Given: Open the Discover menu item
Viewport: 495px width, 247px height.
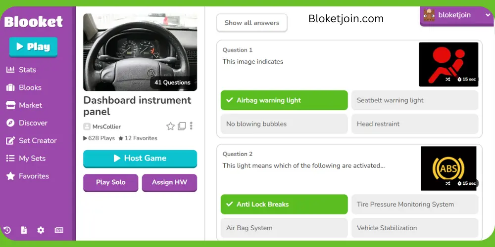Looking at the screenshot, I should 33,123.
